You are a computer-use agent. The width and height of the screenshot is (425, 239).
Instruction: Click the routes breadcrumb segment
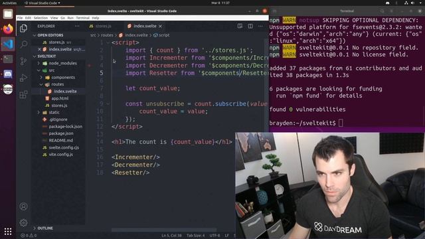pos(107,35)
